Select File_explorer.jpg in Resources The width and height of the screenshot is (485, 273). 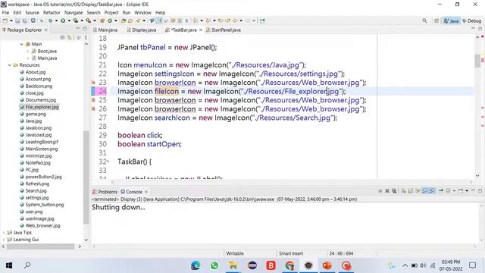pyautogui.click(x=39, y=107)
